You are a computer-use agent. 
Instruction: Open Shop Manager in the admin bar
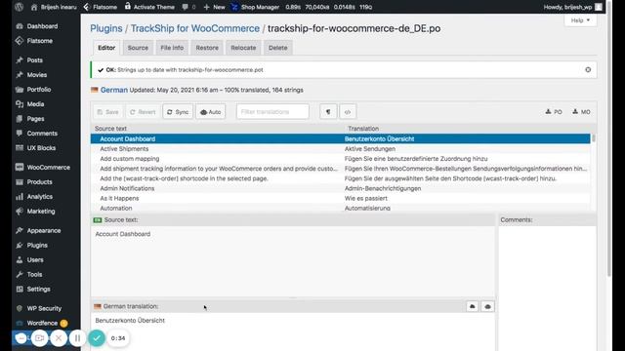(255, 7)
